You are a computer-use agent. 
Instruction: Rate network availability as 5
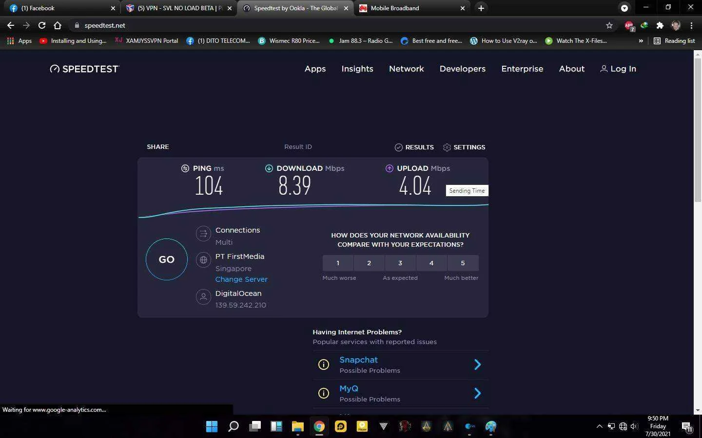(463, 263)
